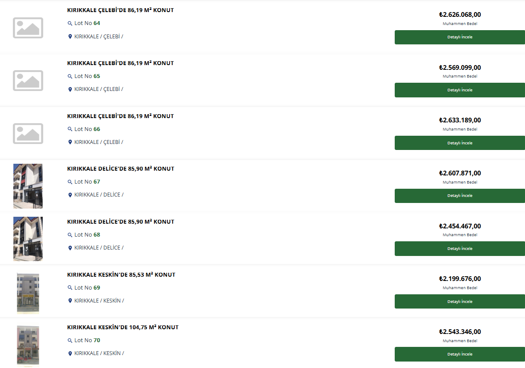Open the placeholder image for Lot 66

(x=28, y=134)
